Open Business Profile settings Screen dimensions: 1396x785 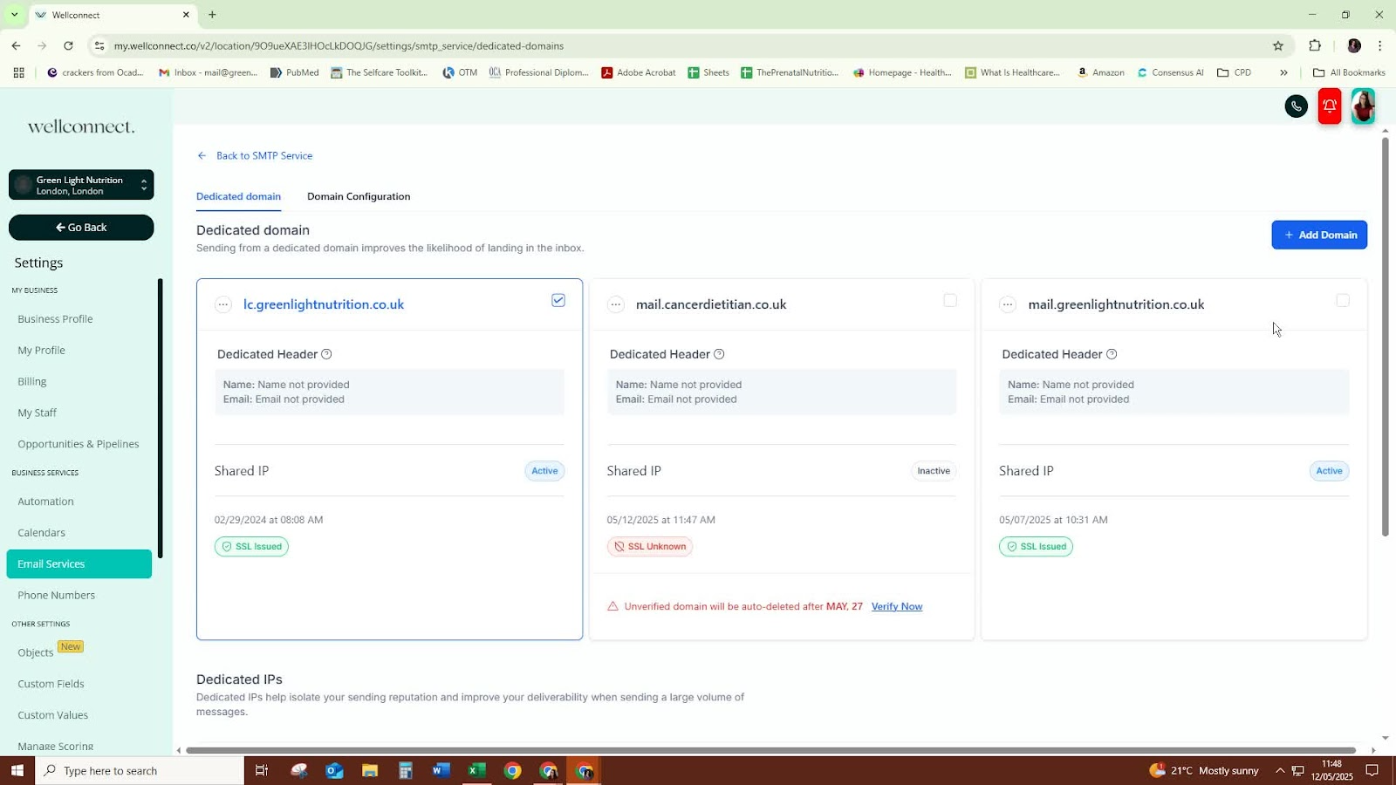coord(55,319)
